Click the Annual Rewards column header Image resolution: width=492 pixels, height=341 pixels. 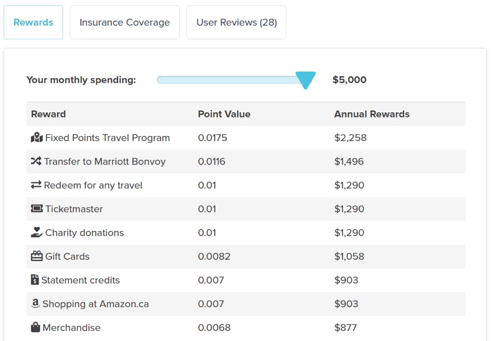pos(372,114)
